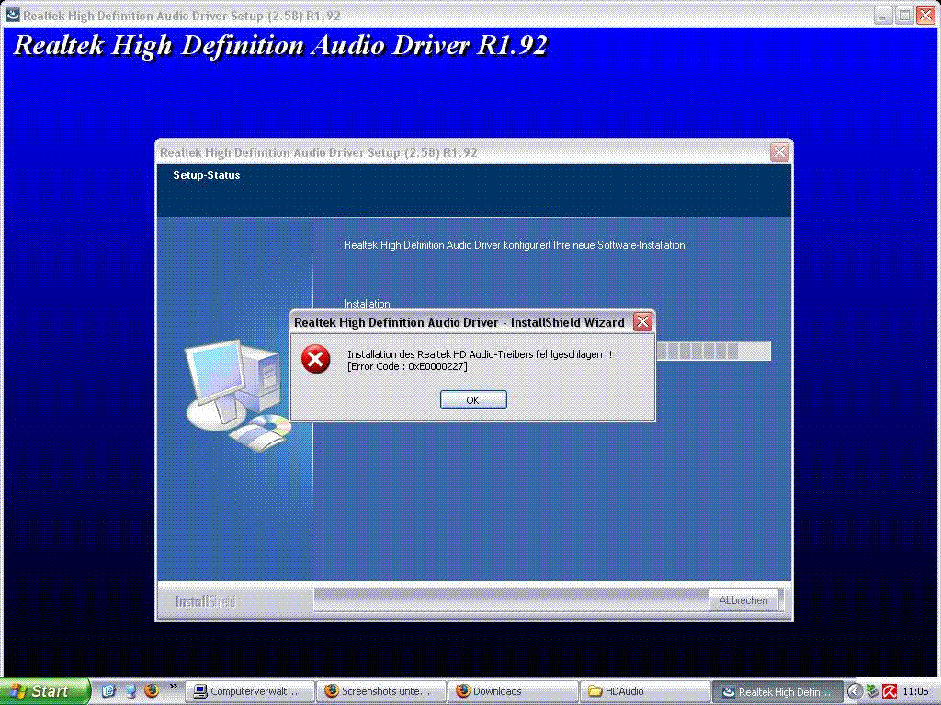
Task: Expand hidden system tray icons arrow
Action: (854, 692)
